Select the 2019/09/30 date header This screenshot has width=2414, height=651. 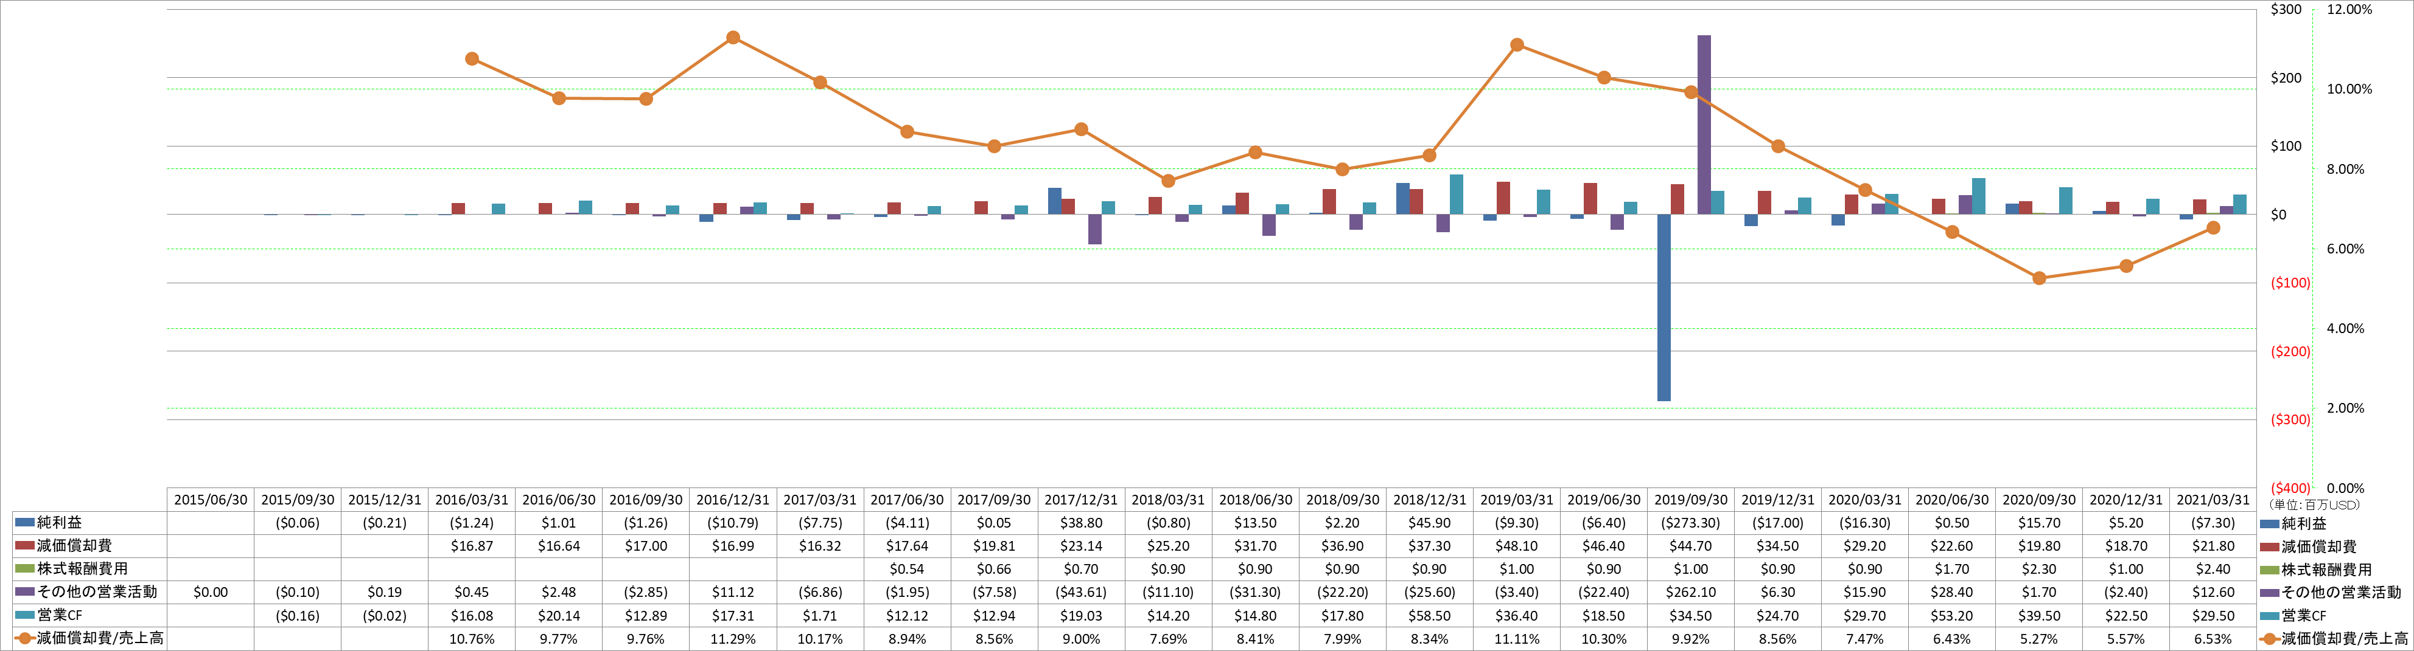[x=1690, y=500]
